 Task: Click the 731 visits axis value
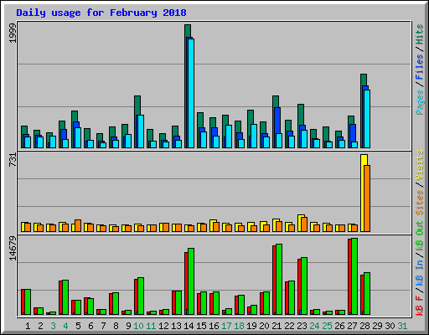click(13, 160)
